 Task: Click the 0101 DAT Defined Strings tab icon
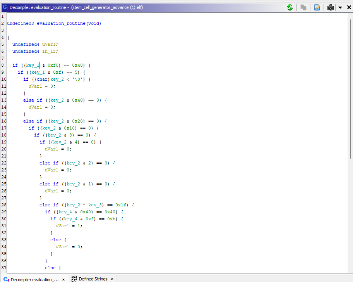[x=74, y=279]
